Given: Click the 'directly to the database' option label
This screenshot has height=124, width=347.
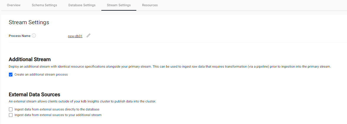Looking at the screenshot, I should tap(57, 110).
